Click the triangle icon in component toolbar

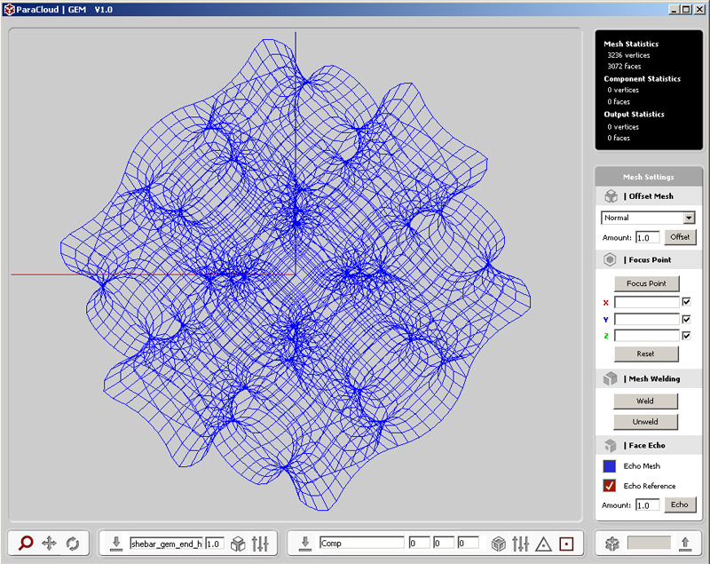pyautogui.click(x=544, y=544)
